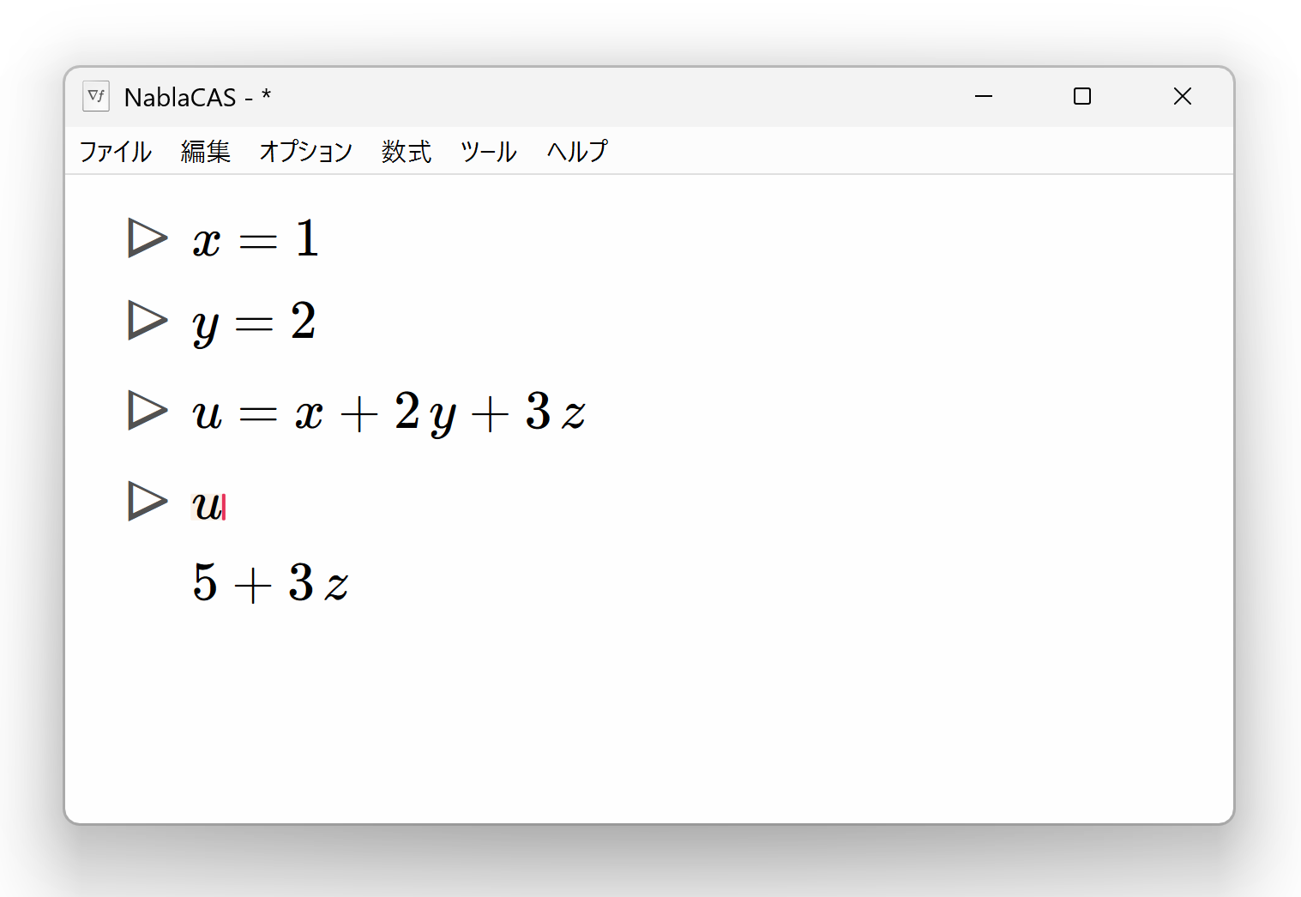Click the NablaCAS app icon in title bar
The image size is (1301, 897).
96,96
